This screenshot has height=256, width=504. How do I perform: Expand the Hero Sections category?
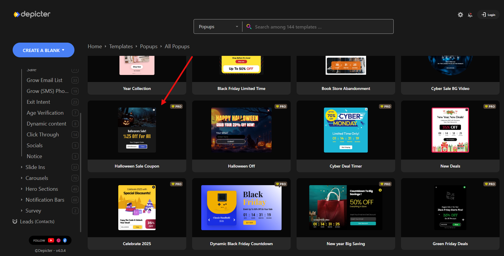pyautogui.click(x=21, y=189)
